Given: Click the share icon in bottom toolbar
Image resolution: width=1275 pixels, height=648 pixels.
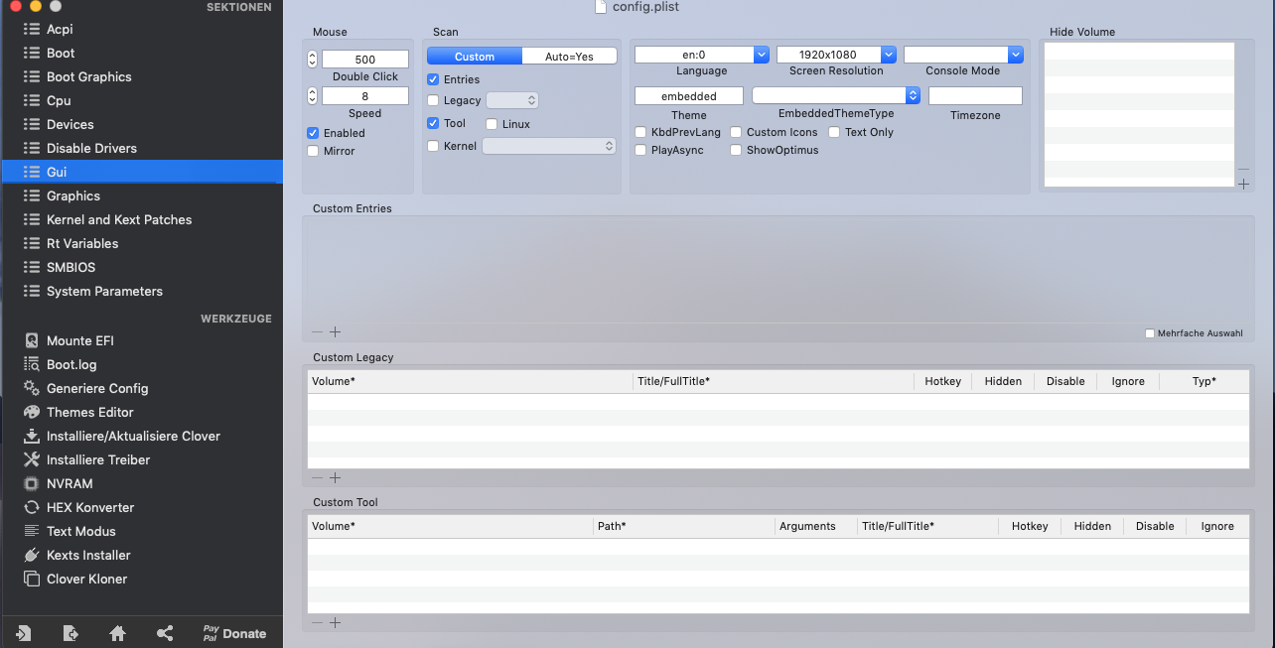Looking at the screenshot, I should coord(165,633).
